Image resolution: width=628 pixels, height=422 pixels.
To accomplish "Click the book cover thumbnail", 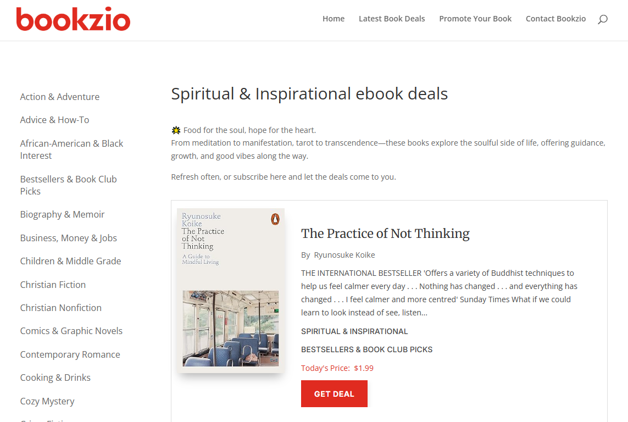I will tap(231, 290).
